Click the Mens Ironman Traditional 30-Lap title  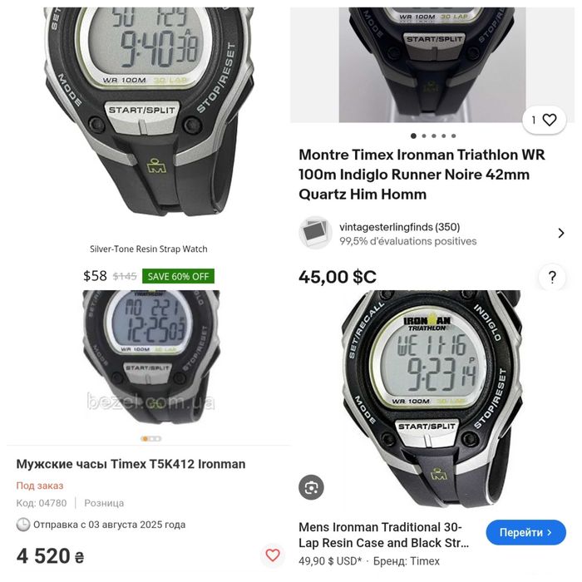point(384,535)
